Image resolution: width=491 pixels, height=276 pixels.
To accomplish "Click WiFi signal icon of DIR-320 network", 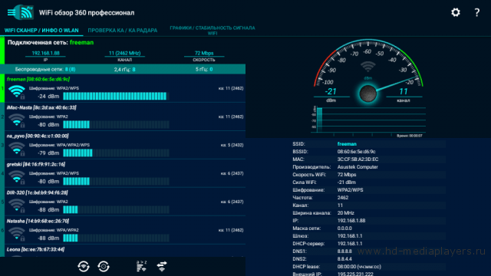I will [x=17, y=205].
